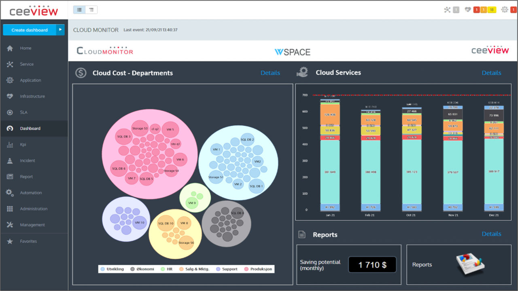The height and width of the screenshot is (291, 518).
Task: Select the Storage S3 bubble
Action: 140,129
